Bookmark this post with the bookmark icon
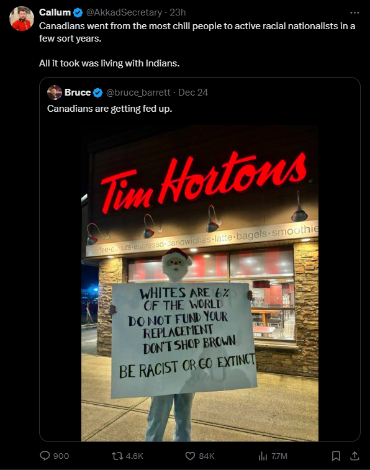The height and width of the screenshot is (470, 370). point(336,456)
